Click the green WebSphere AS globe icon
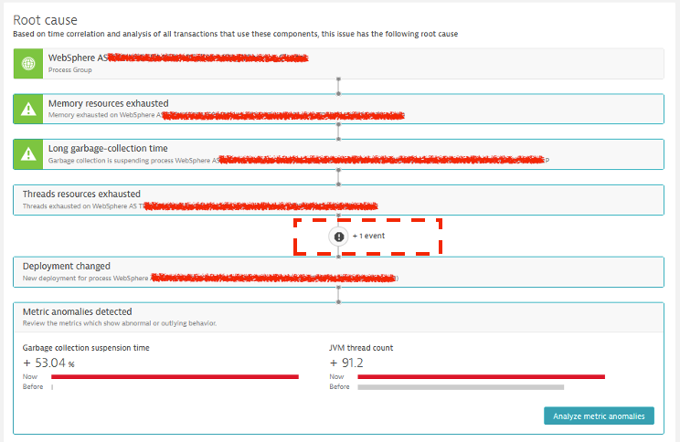Screen dimensions: 680x442 [x=27, y=63]
